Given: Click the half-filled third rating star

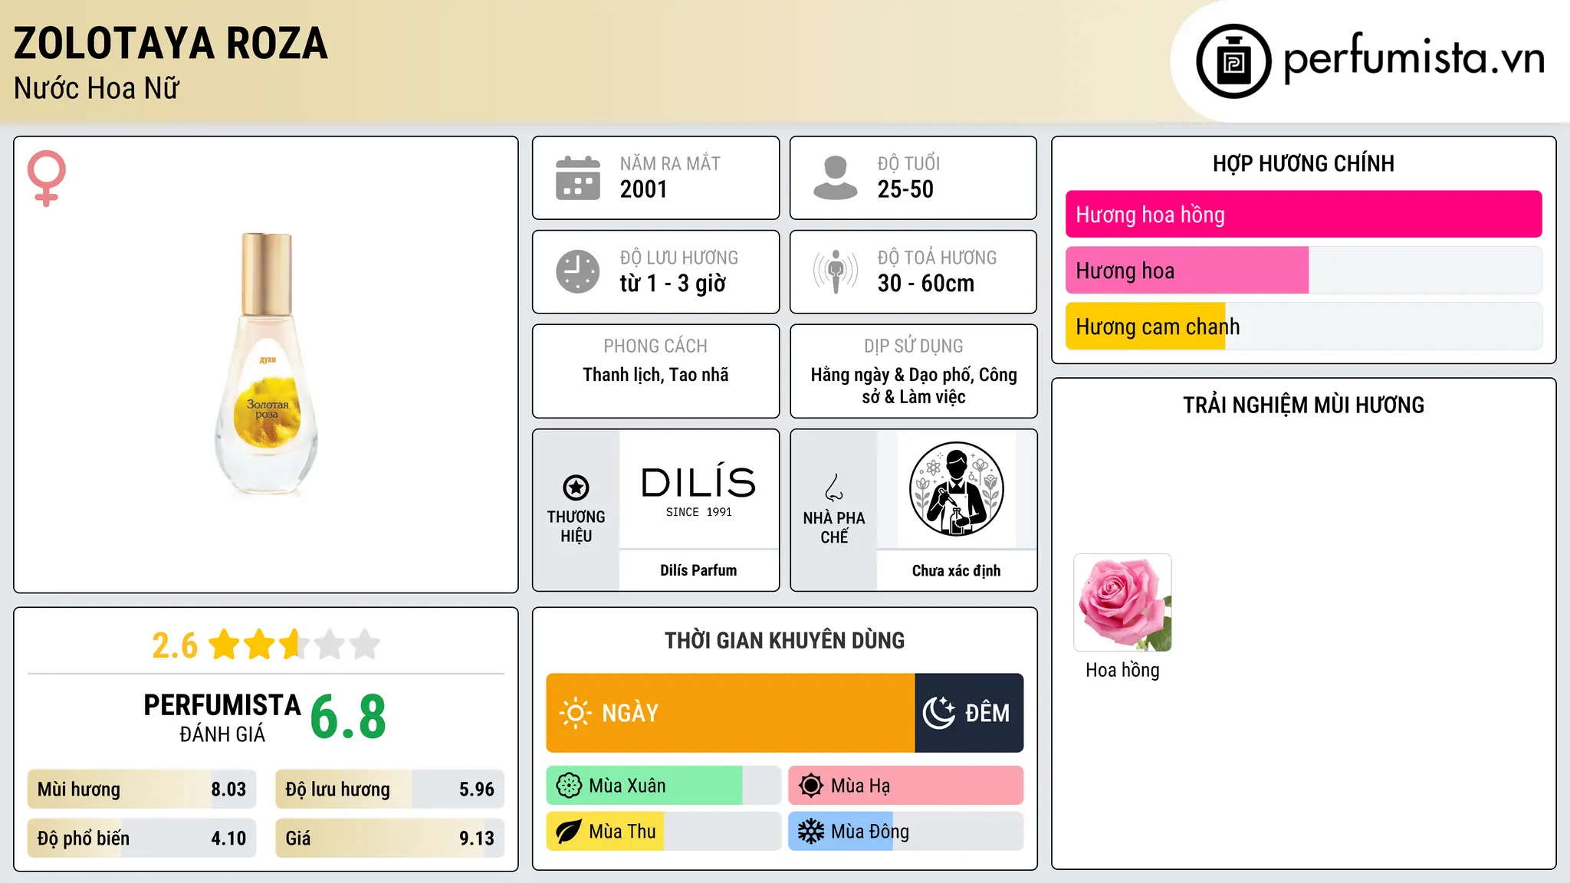Looking at the screenshot, I should tap(294, 645).
